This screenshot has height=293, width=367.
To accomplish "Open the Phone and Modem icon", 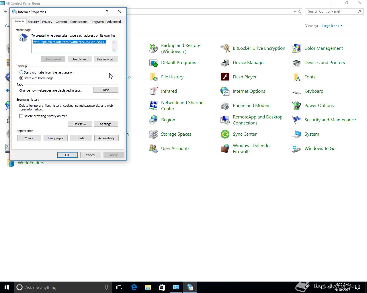I will coord(225,106).
